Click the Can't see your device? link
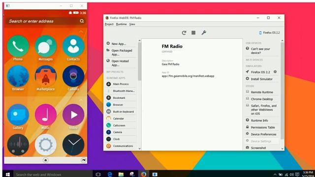The height and width of the screenshot is (177, 315). point(260,51)
